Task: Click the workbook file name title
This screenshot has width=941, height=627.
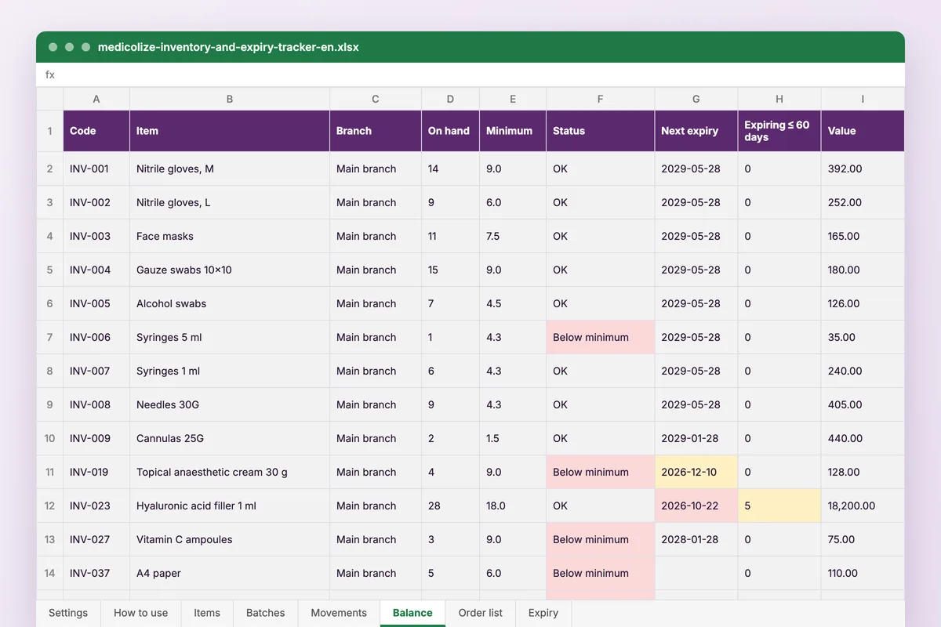Action: click(x=228, y=47)
